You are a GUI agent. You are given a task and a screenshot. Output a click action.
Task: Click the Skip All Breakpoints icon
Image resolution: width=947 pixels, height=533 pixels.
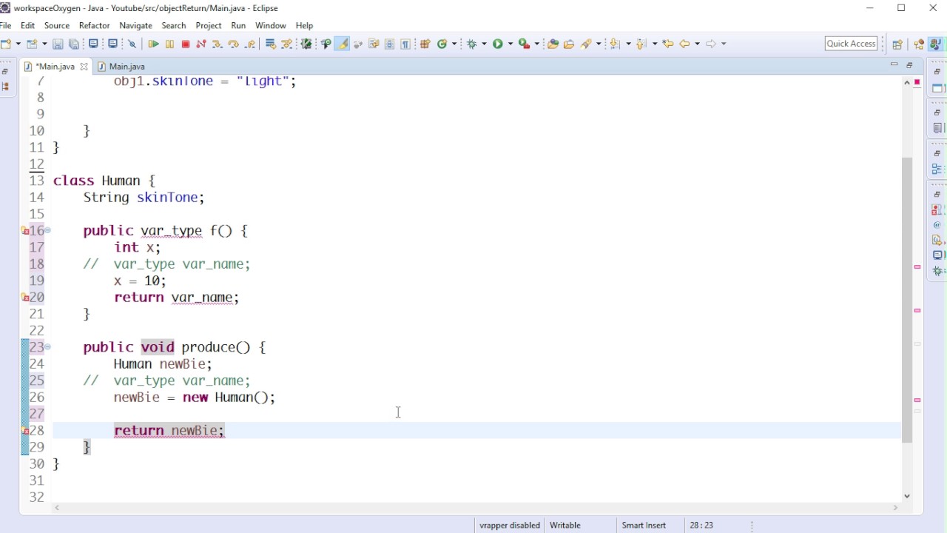point(132,44)
